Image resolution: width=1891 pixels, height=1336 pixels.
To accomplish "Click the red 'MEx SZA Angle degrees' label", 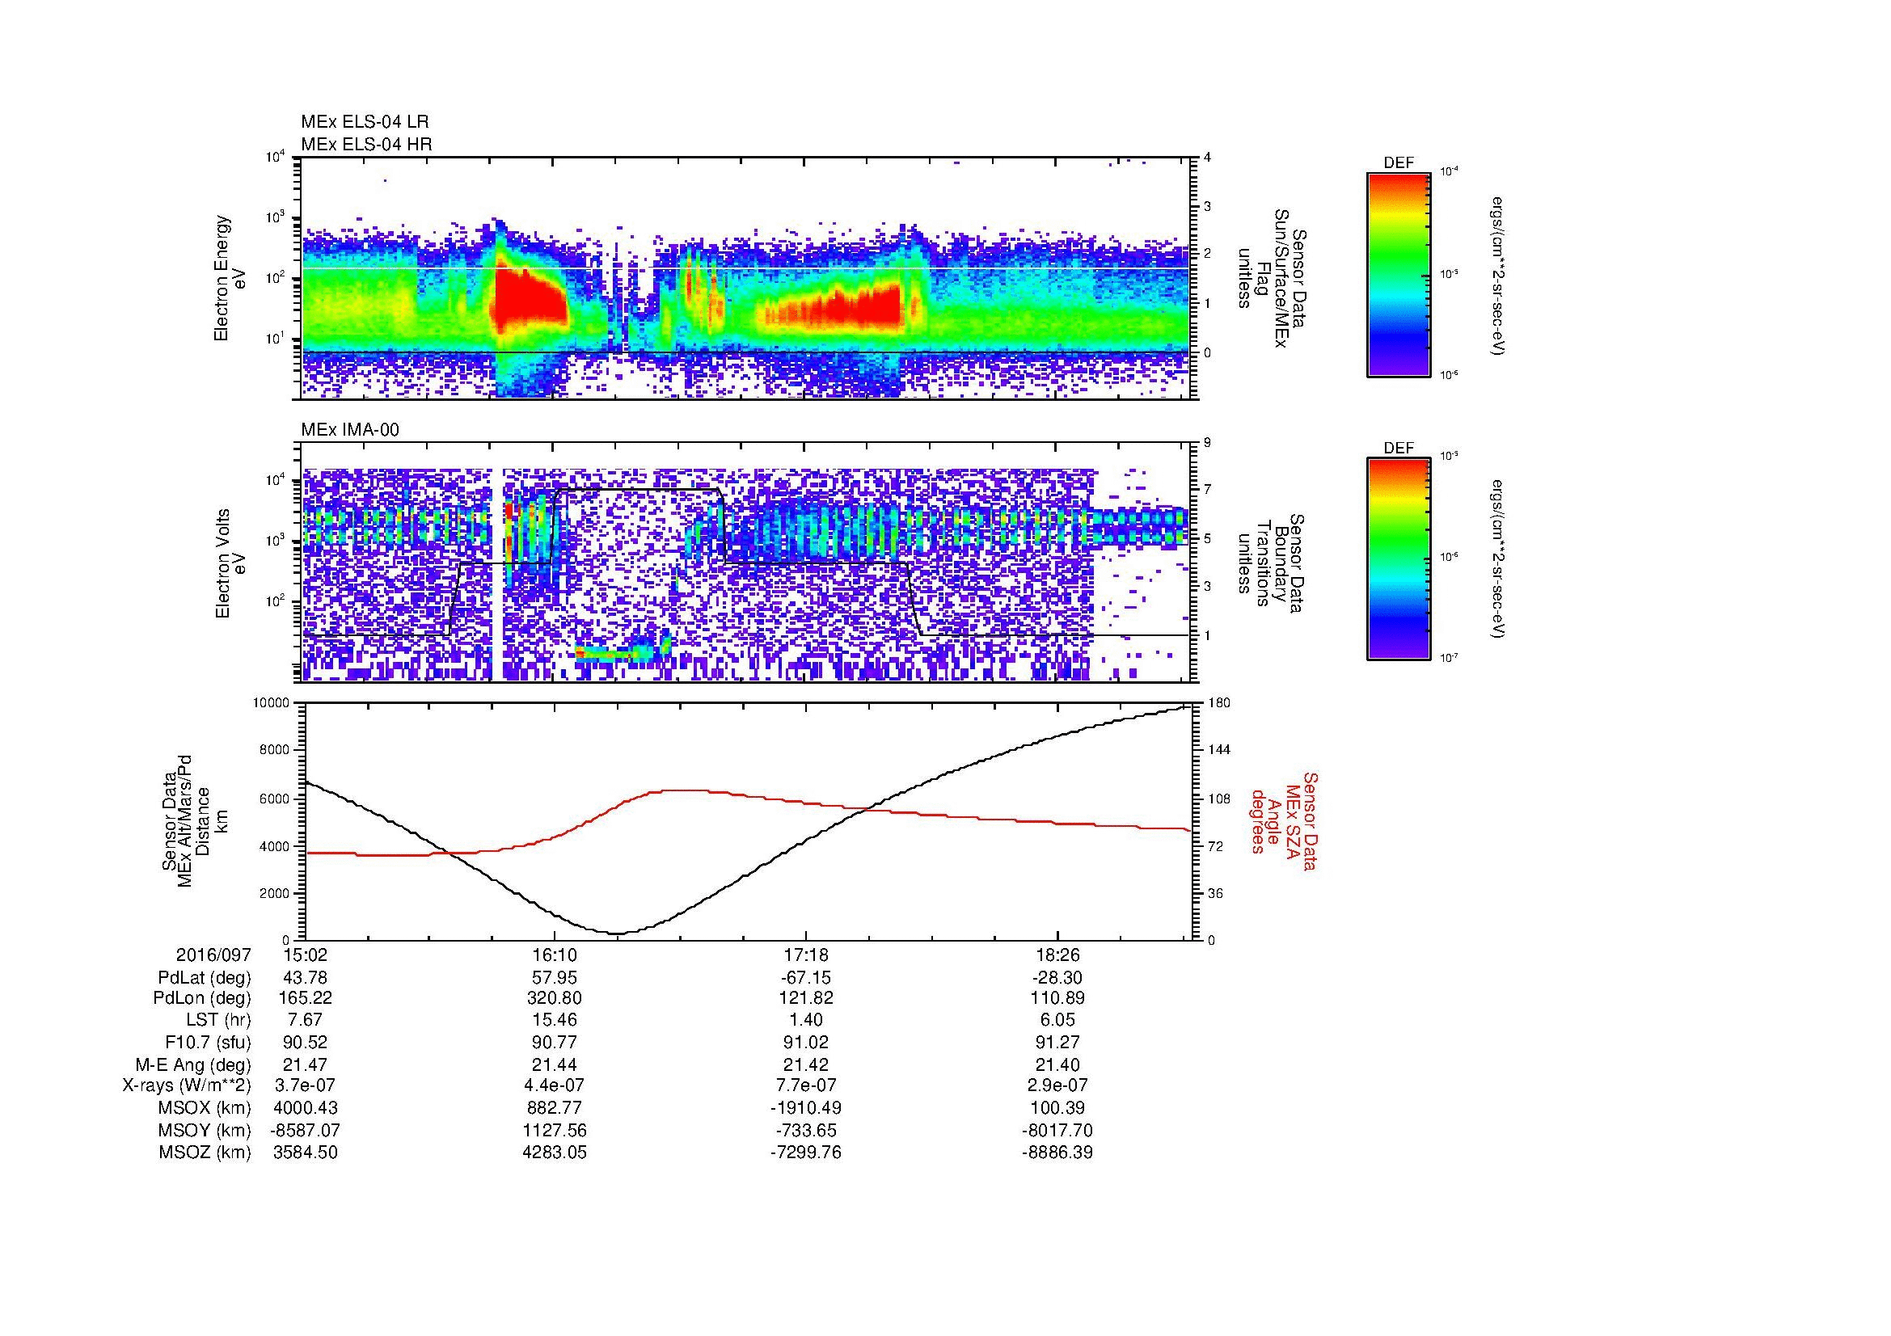I will pos(1284,820).
